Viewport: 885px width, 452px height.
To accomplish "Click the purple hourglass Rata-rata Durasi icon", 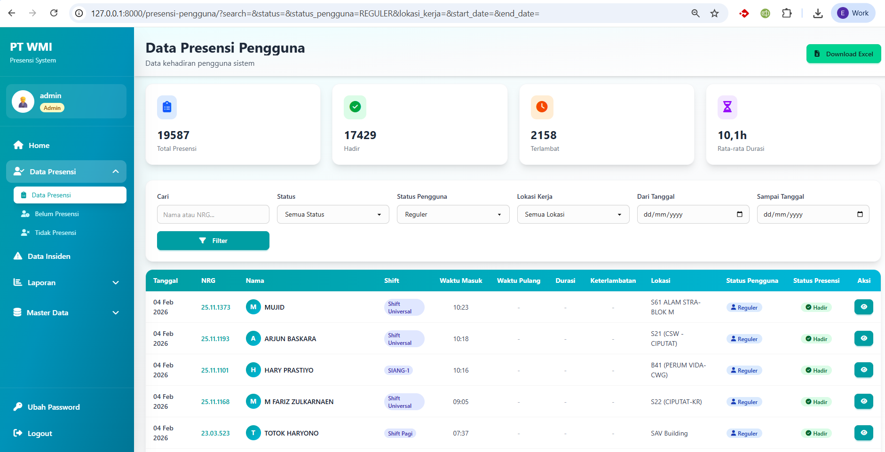I will pyautogui.click(x=727, y=107).
